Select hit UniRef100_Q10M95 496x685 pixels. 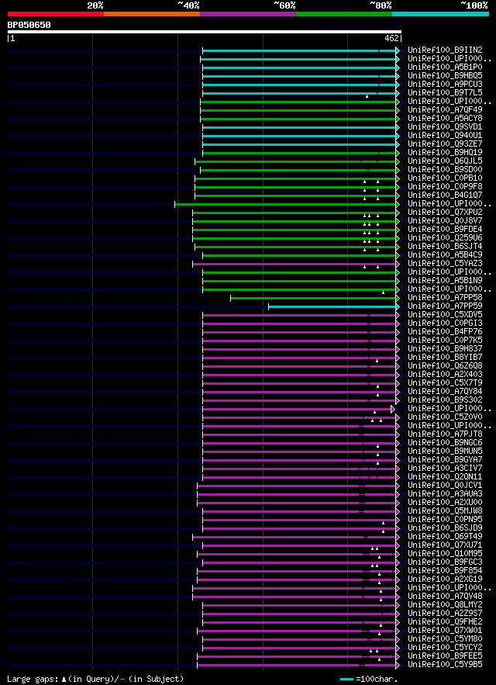(445, 553)
